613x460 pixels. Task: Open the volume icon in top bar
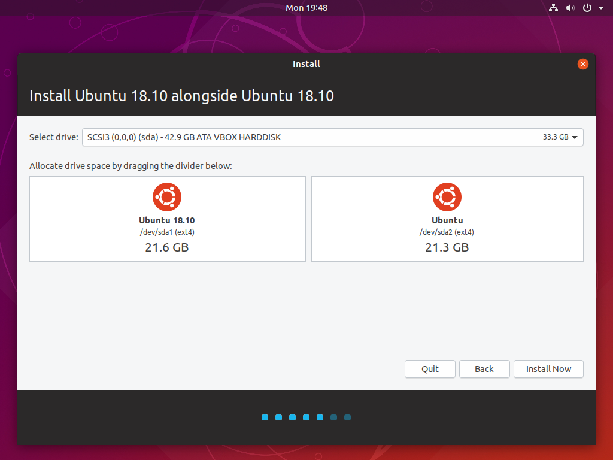point(570,8)
